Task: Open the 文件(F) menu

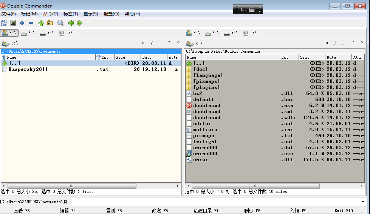Action: pos(9,14)
